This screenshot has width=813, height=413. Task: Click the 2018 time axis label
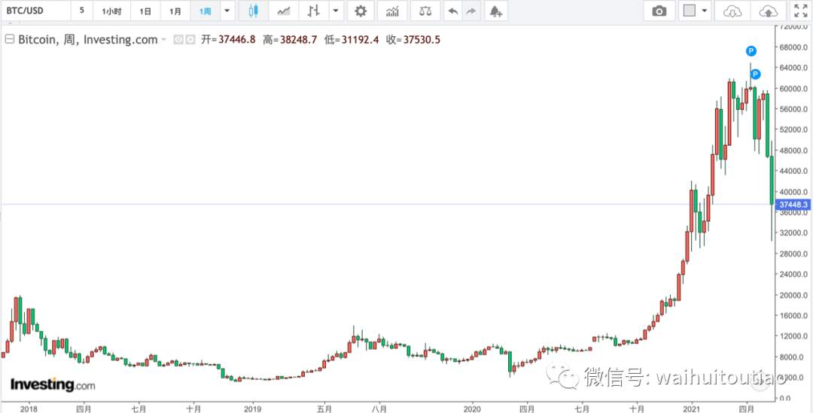point(28,407)
